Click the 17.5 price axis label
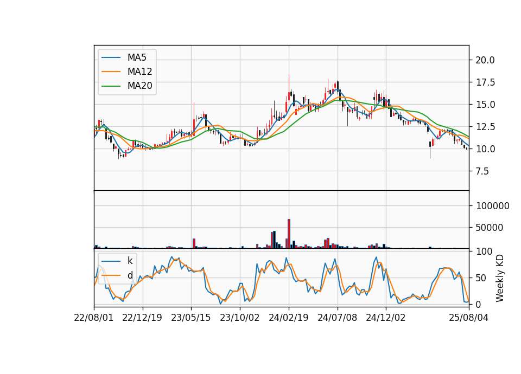 485,82
